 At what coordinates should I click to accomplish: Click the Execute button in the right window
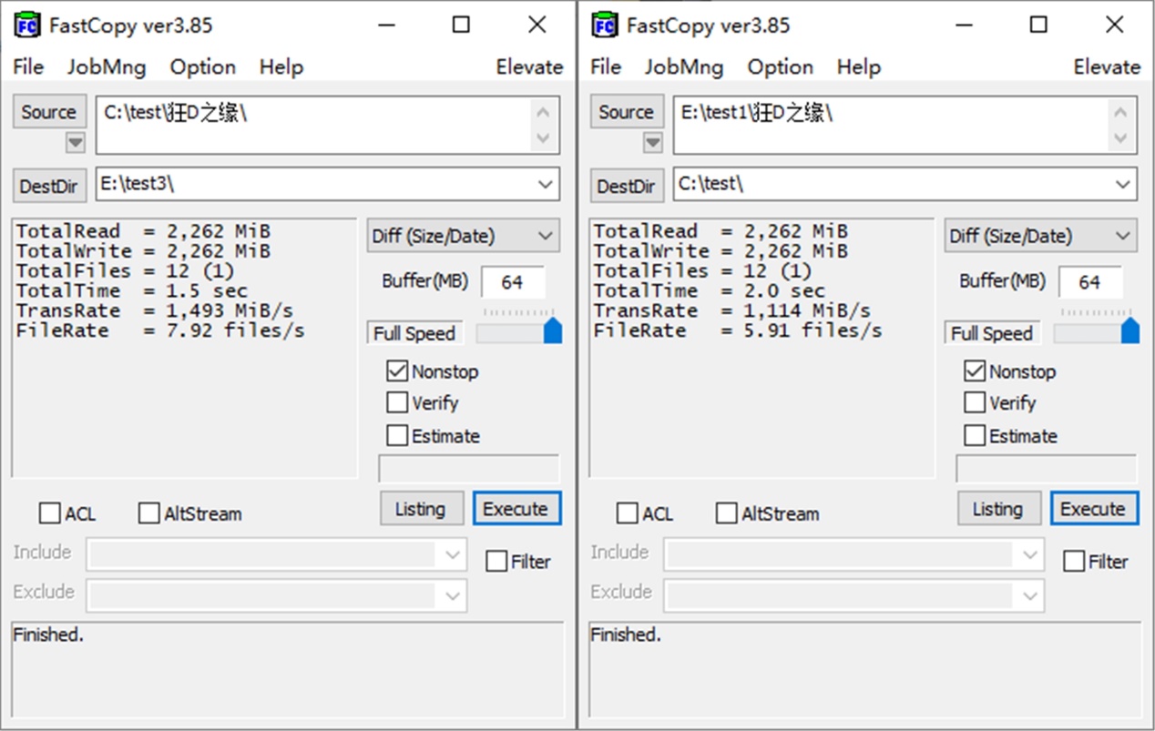pyautogui.click(x=1094, y=509)
